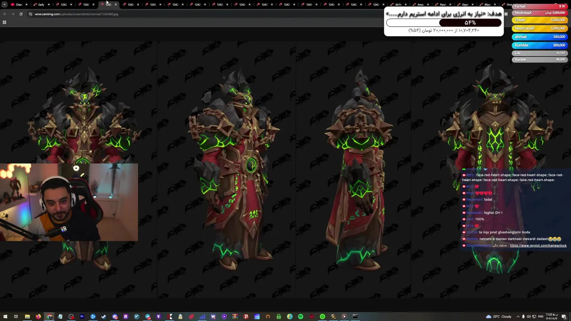571x321 pixels.
Task: Open the apps grid icon below navigation
Action: tap(4, 22)
